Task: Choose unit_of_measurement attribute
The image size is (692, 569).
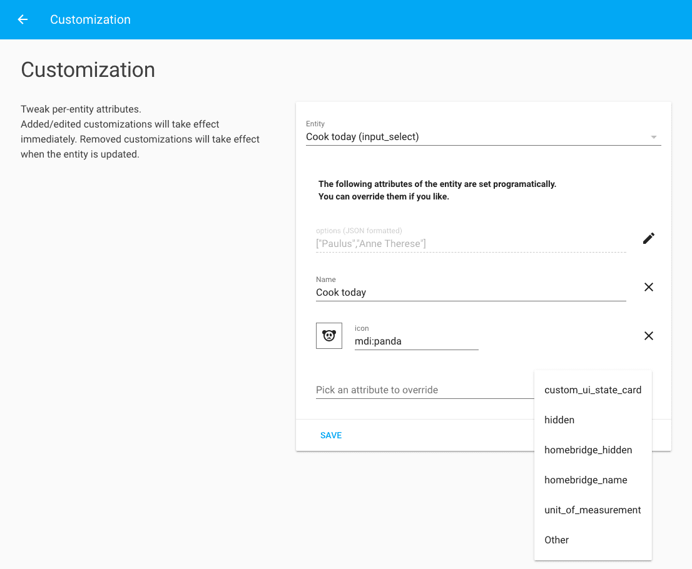Action: (x=593, y=510)
